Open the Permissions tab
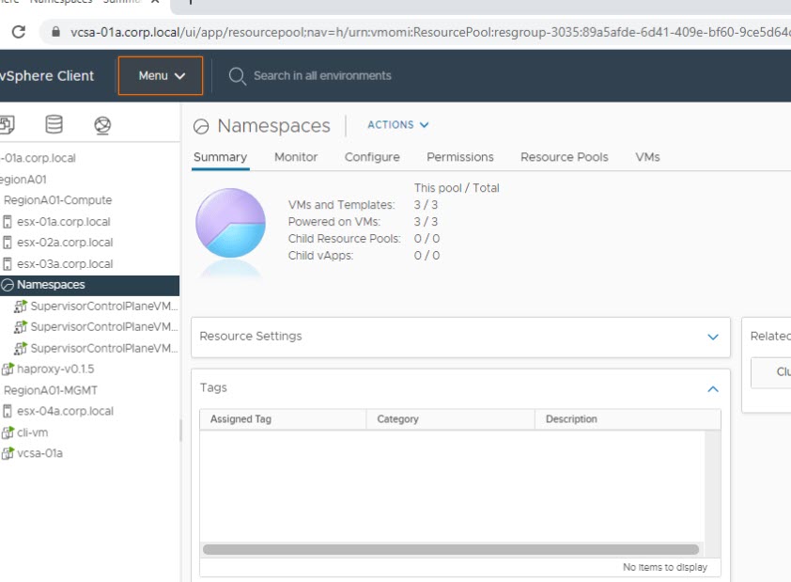Screen dimensions: 791x582 click(459, 157)
